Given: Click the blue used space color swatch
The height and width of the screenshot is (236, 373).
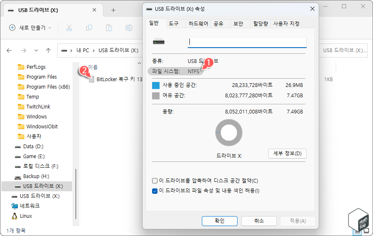Looking at the screenshot, I should pyautogui.click(x=155, y=85).
